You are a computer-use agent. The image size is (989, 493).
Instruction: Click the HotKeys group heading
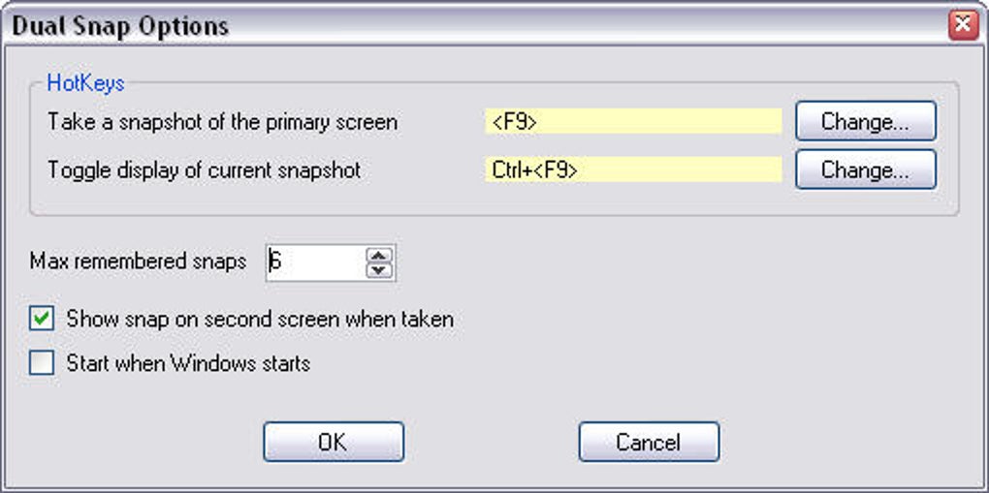pos(85,83)
